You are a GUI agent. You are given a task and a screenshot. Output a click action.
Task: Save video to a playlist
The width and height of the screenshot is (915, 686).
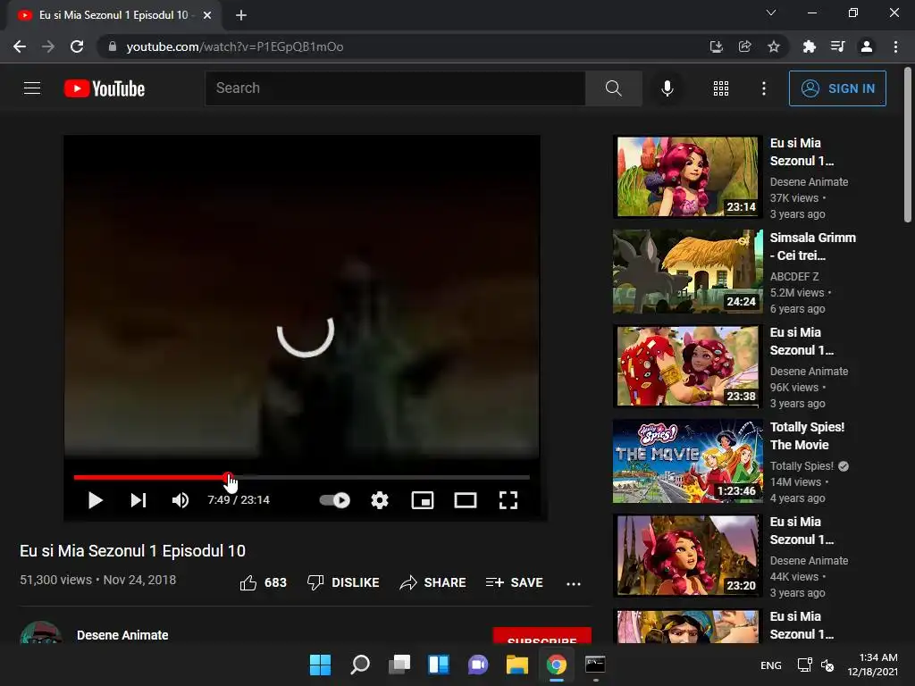[x=514, y=582]
